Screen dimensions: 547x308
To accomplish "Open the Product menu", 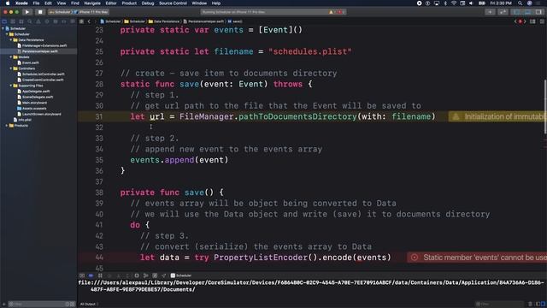I will tap(129, 3).
